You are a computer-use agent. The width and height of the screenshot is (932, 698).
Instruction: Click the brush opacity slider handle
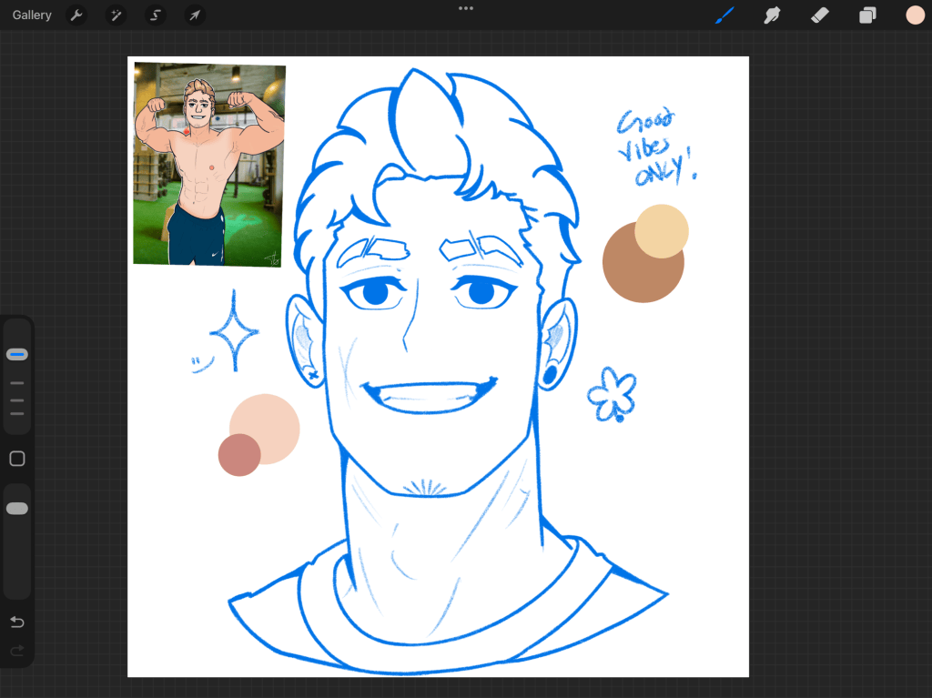17,509
